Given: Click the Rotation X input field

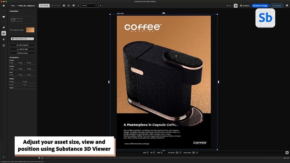Looking at the screenshot, I should pyautogui.click(x=14, y=69).
